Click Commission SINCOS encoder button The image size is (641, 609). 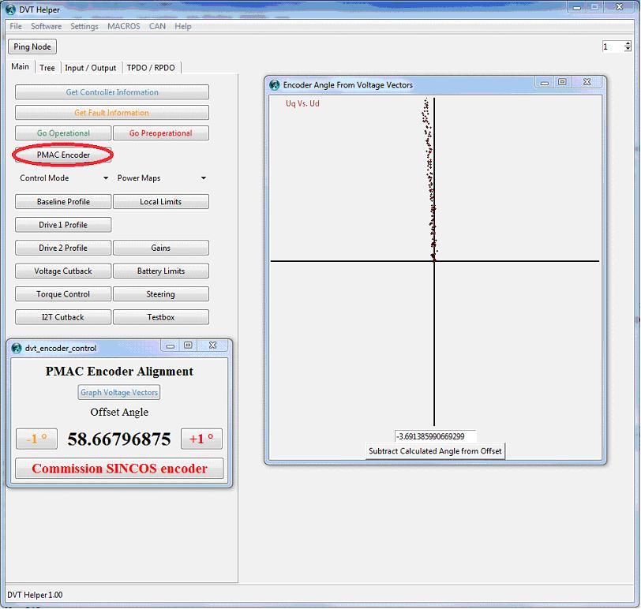click(119, 469)
